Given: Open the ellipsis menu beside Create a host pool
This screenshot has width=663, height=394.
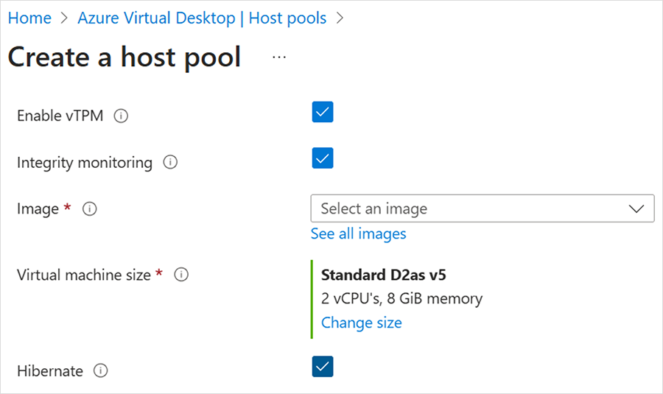Looking at the screenshot, I should tap(279, 57).
